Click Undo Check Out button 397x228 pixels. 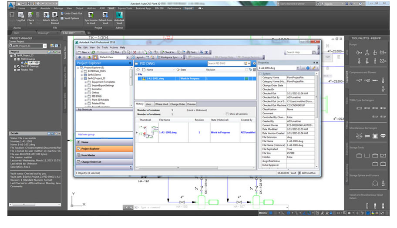coord(72,13)
